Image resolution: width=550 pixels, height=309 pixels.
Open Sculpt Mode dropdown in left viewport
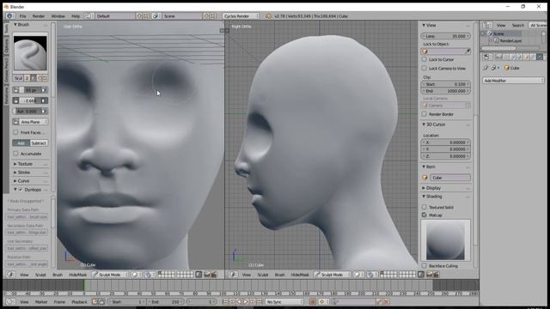coord(109,275)
